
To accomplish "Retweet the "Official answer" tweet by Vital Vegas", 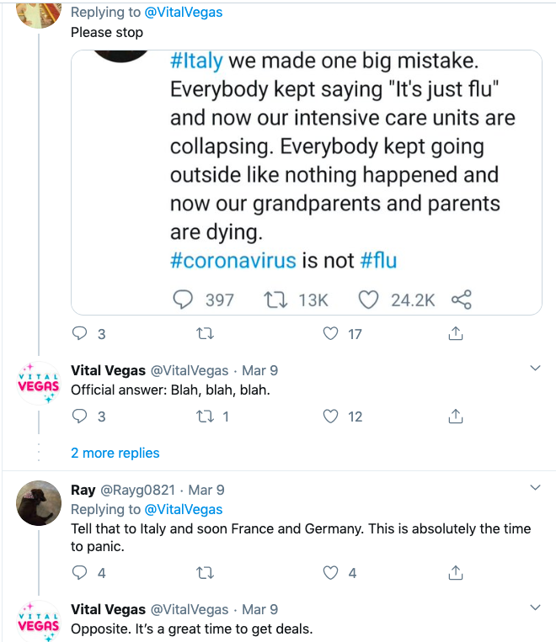I will (203, 417).
